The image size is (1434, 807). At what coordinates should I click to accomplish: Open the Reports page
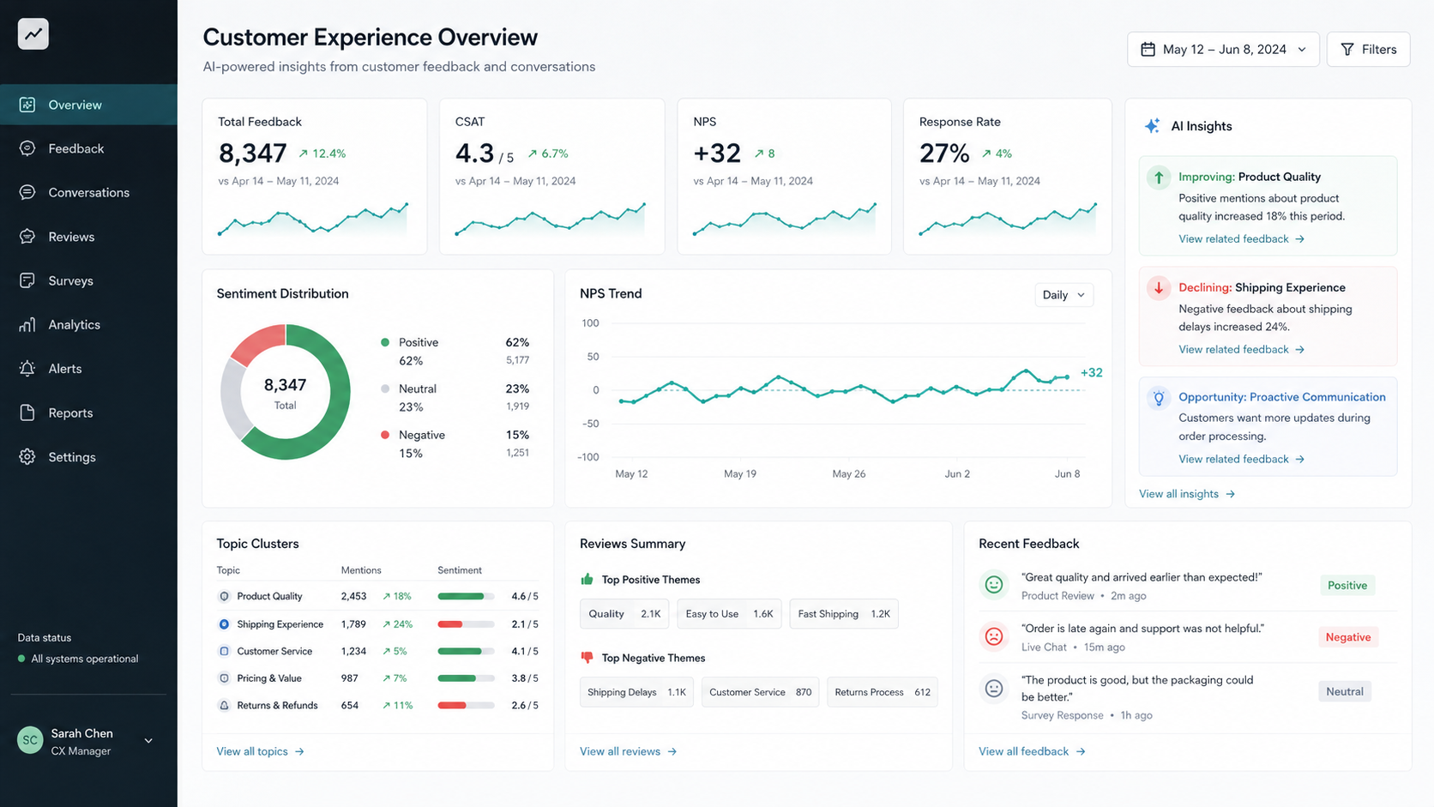tap(88, 413)
